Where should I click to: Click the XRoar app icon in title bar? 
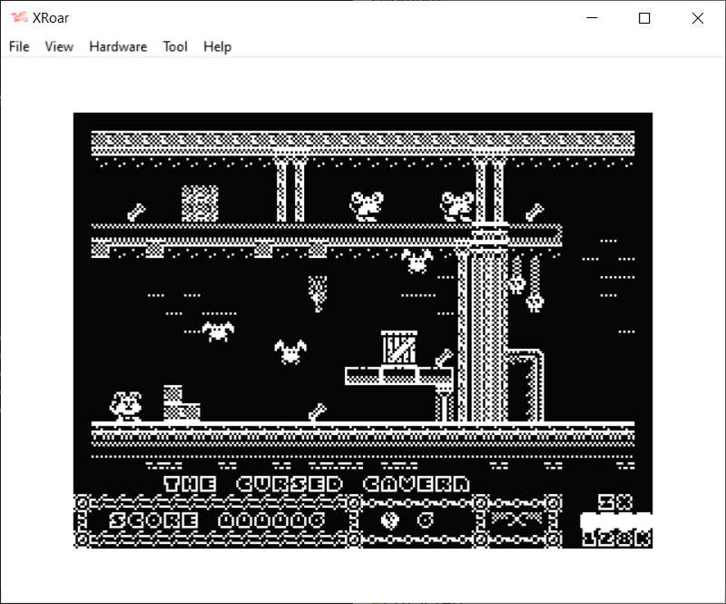coord(18,18)
